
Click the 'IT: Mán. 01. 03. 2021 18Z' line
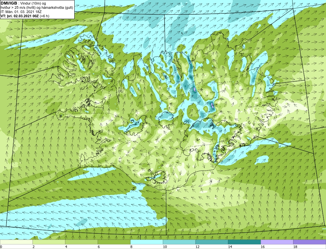click(x=21, y=12)
